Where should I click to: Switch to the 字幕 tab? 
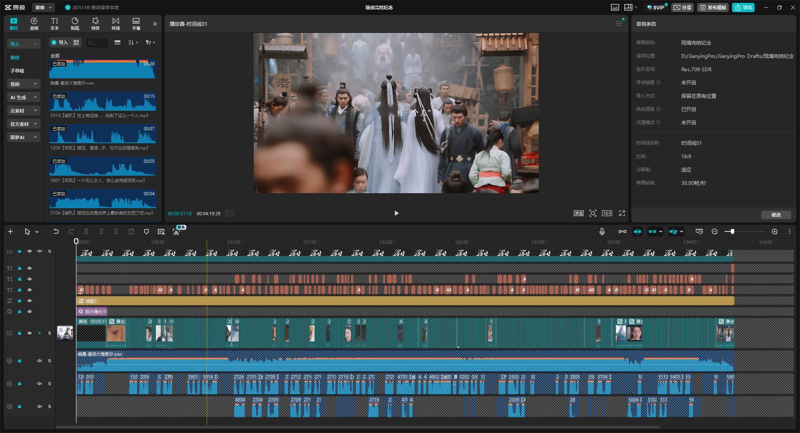136,24
